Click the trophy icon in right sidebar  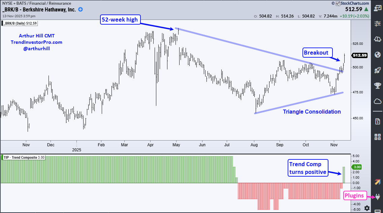point(377,86)
